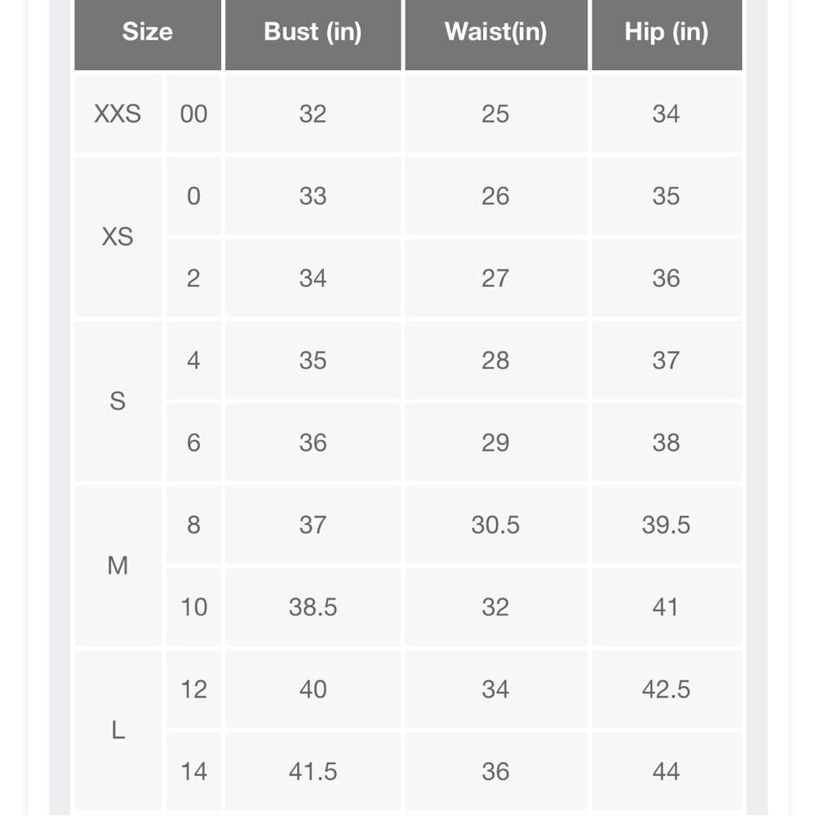Click the 41.5 bust measurement

(x=313, y=771)
